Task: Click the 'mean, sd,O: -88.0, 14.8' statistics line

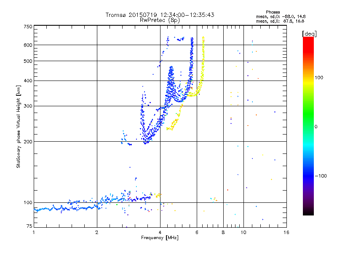Action: pos(281,16)
